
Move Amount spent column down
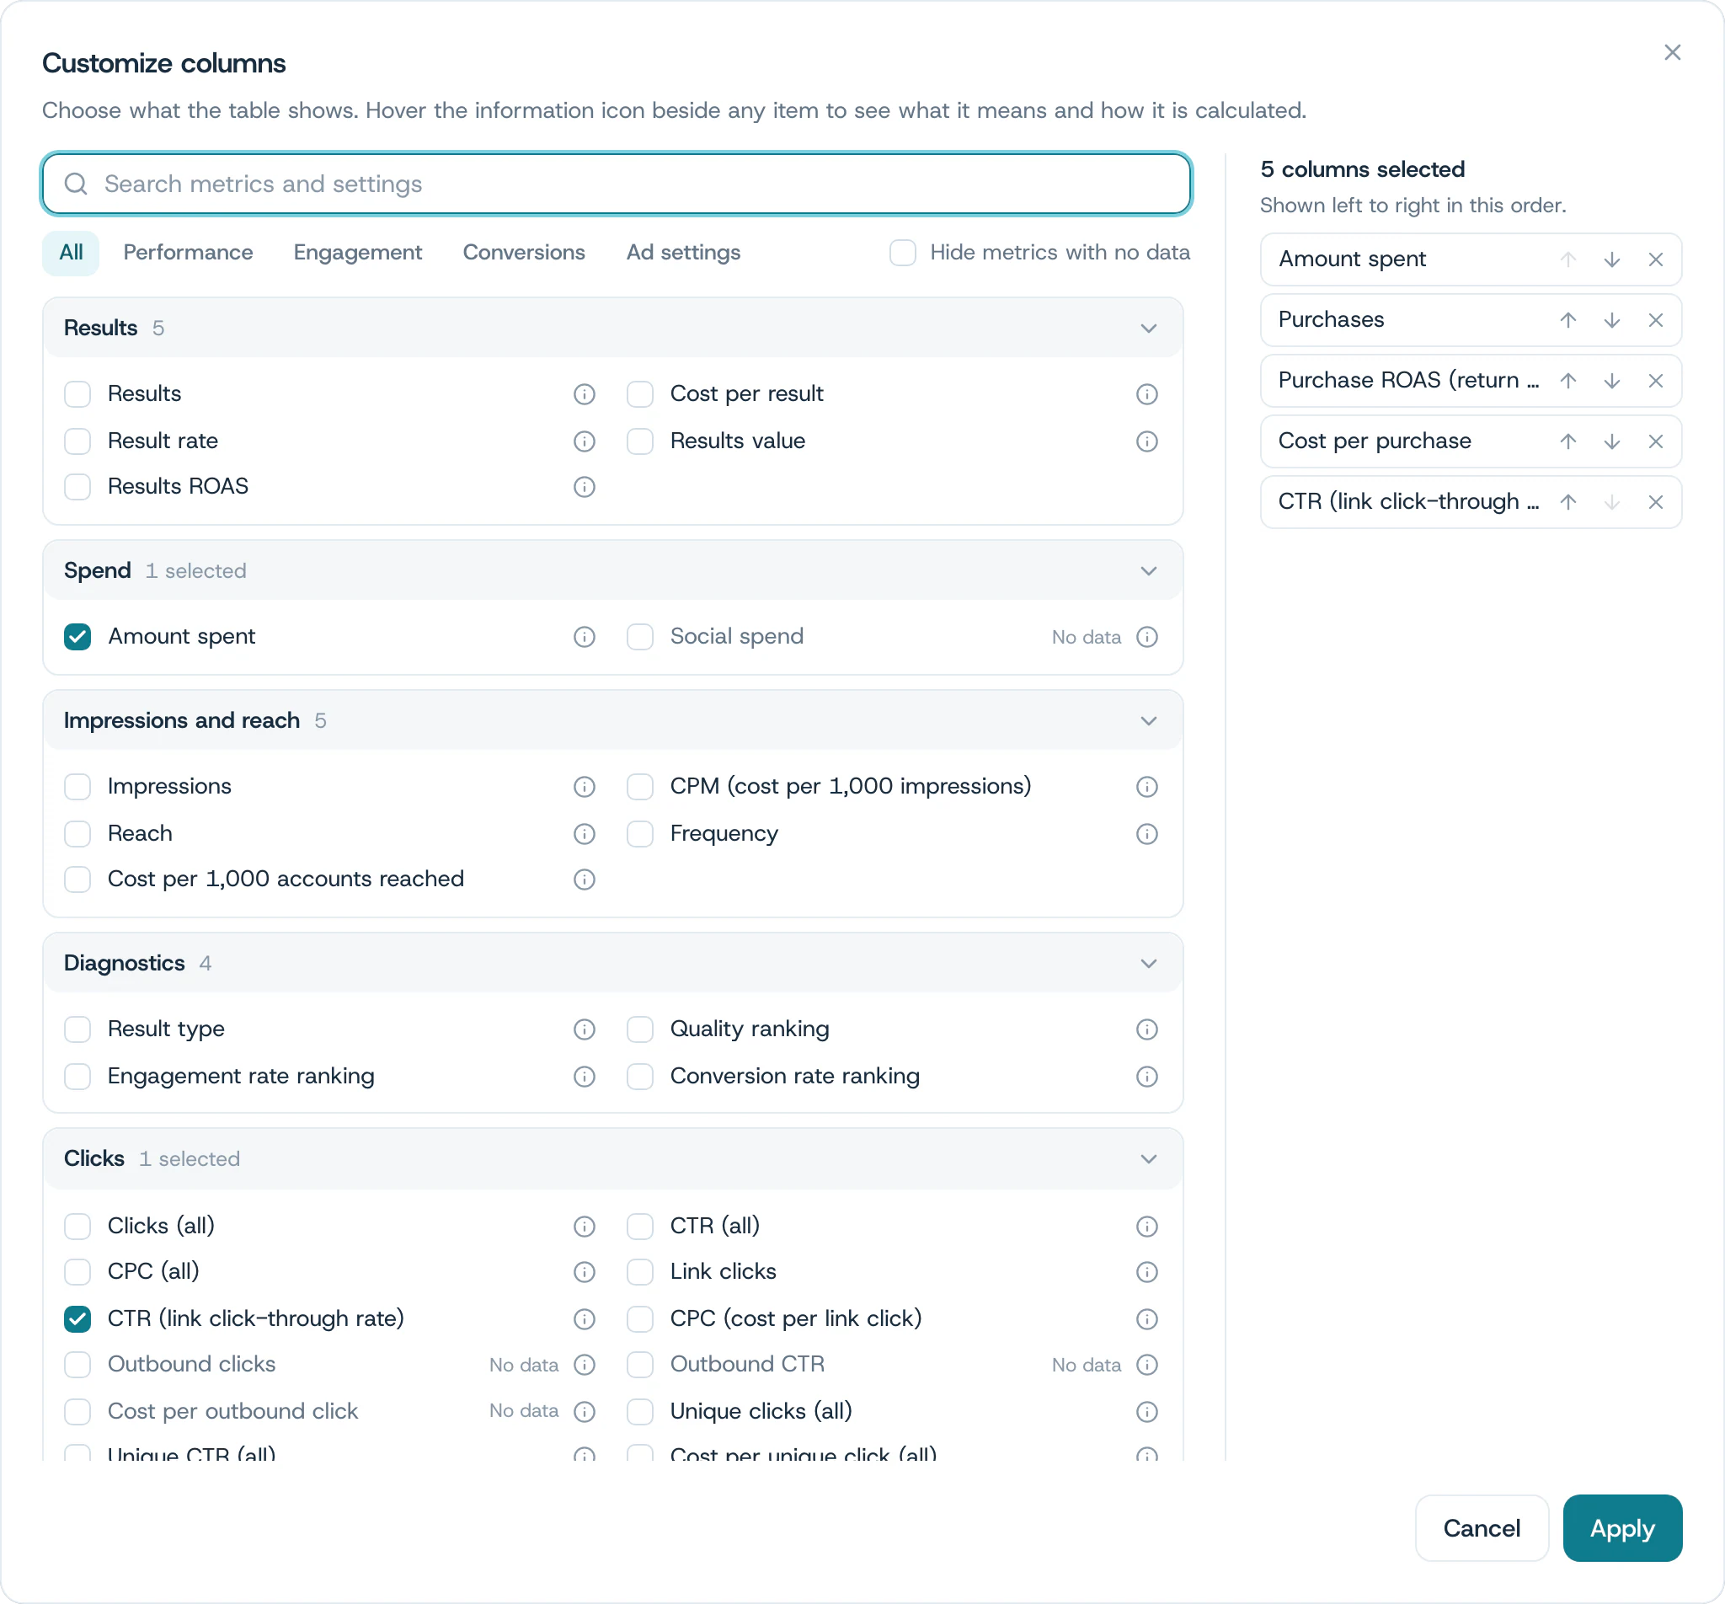1611,259
